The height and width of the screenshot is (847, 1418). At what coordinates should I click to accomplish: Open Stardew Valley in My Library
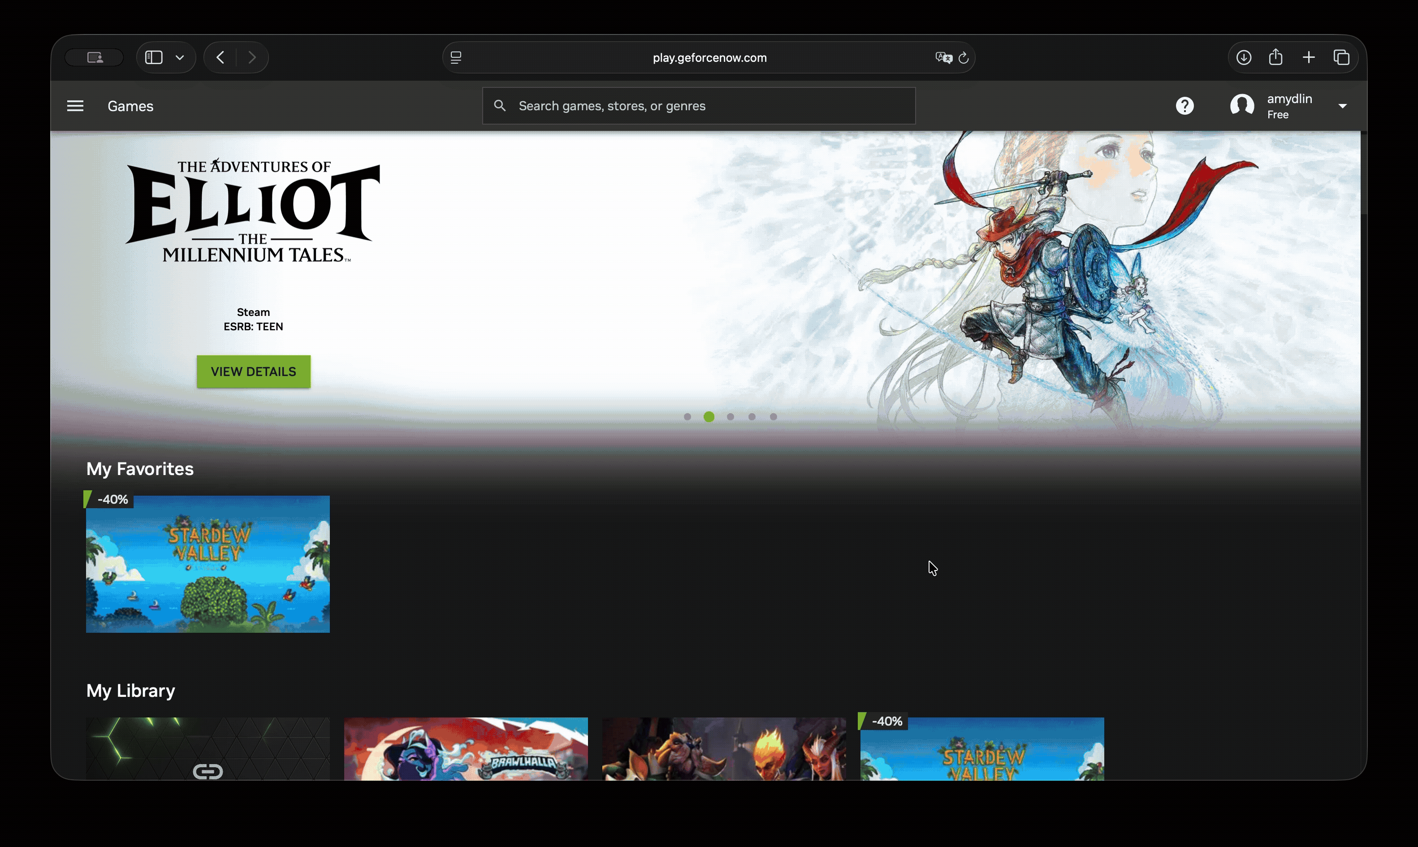(x=982, y=749)
